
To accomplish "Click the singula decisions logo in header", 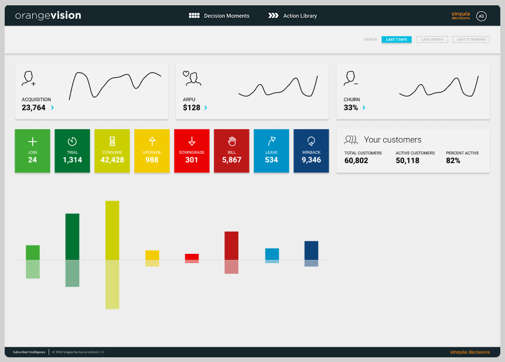I will (x=460, y=16).
